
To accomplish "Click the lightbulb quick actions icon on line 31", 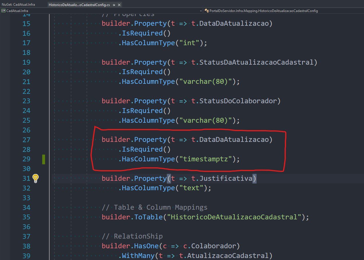I will click(35, 178).
